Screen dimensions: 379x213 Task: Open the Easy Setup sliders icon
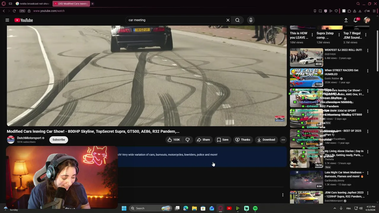click(374, 11)
